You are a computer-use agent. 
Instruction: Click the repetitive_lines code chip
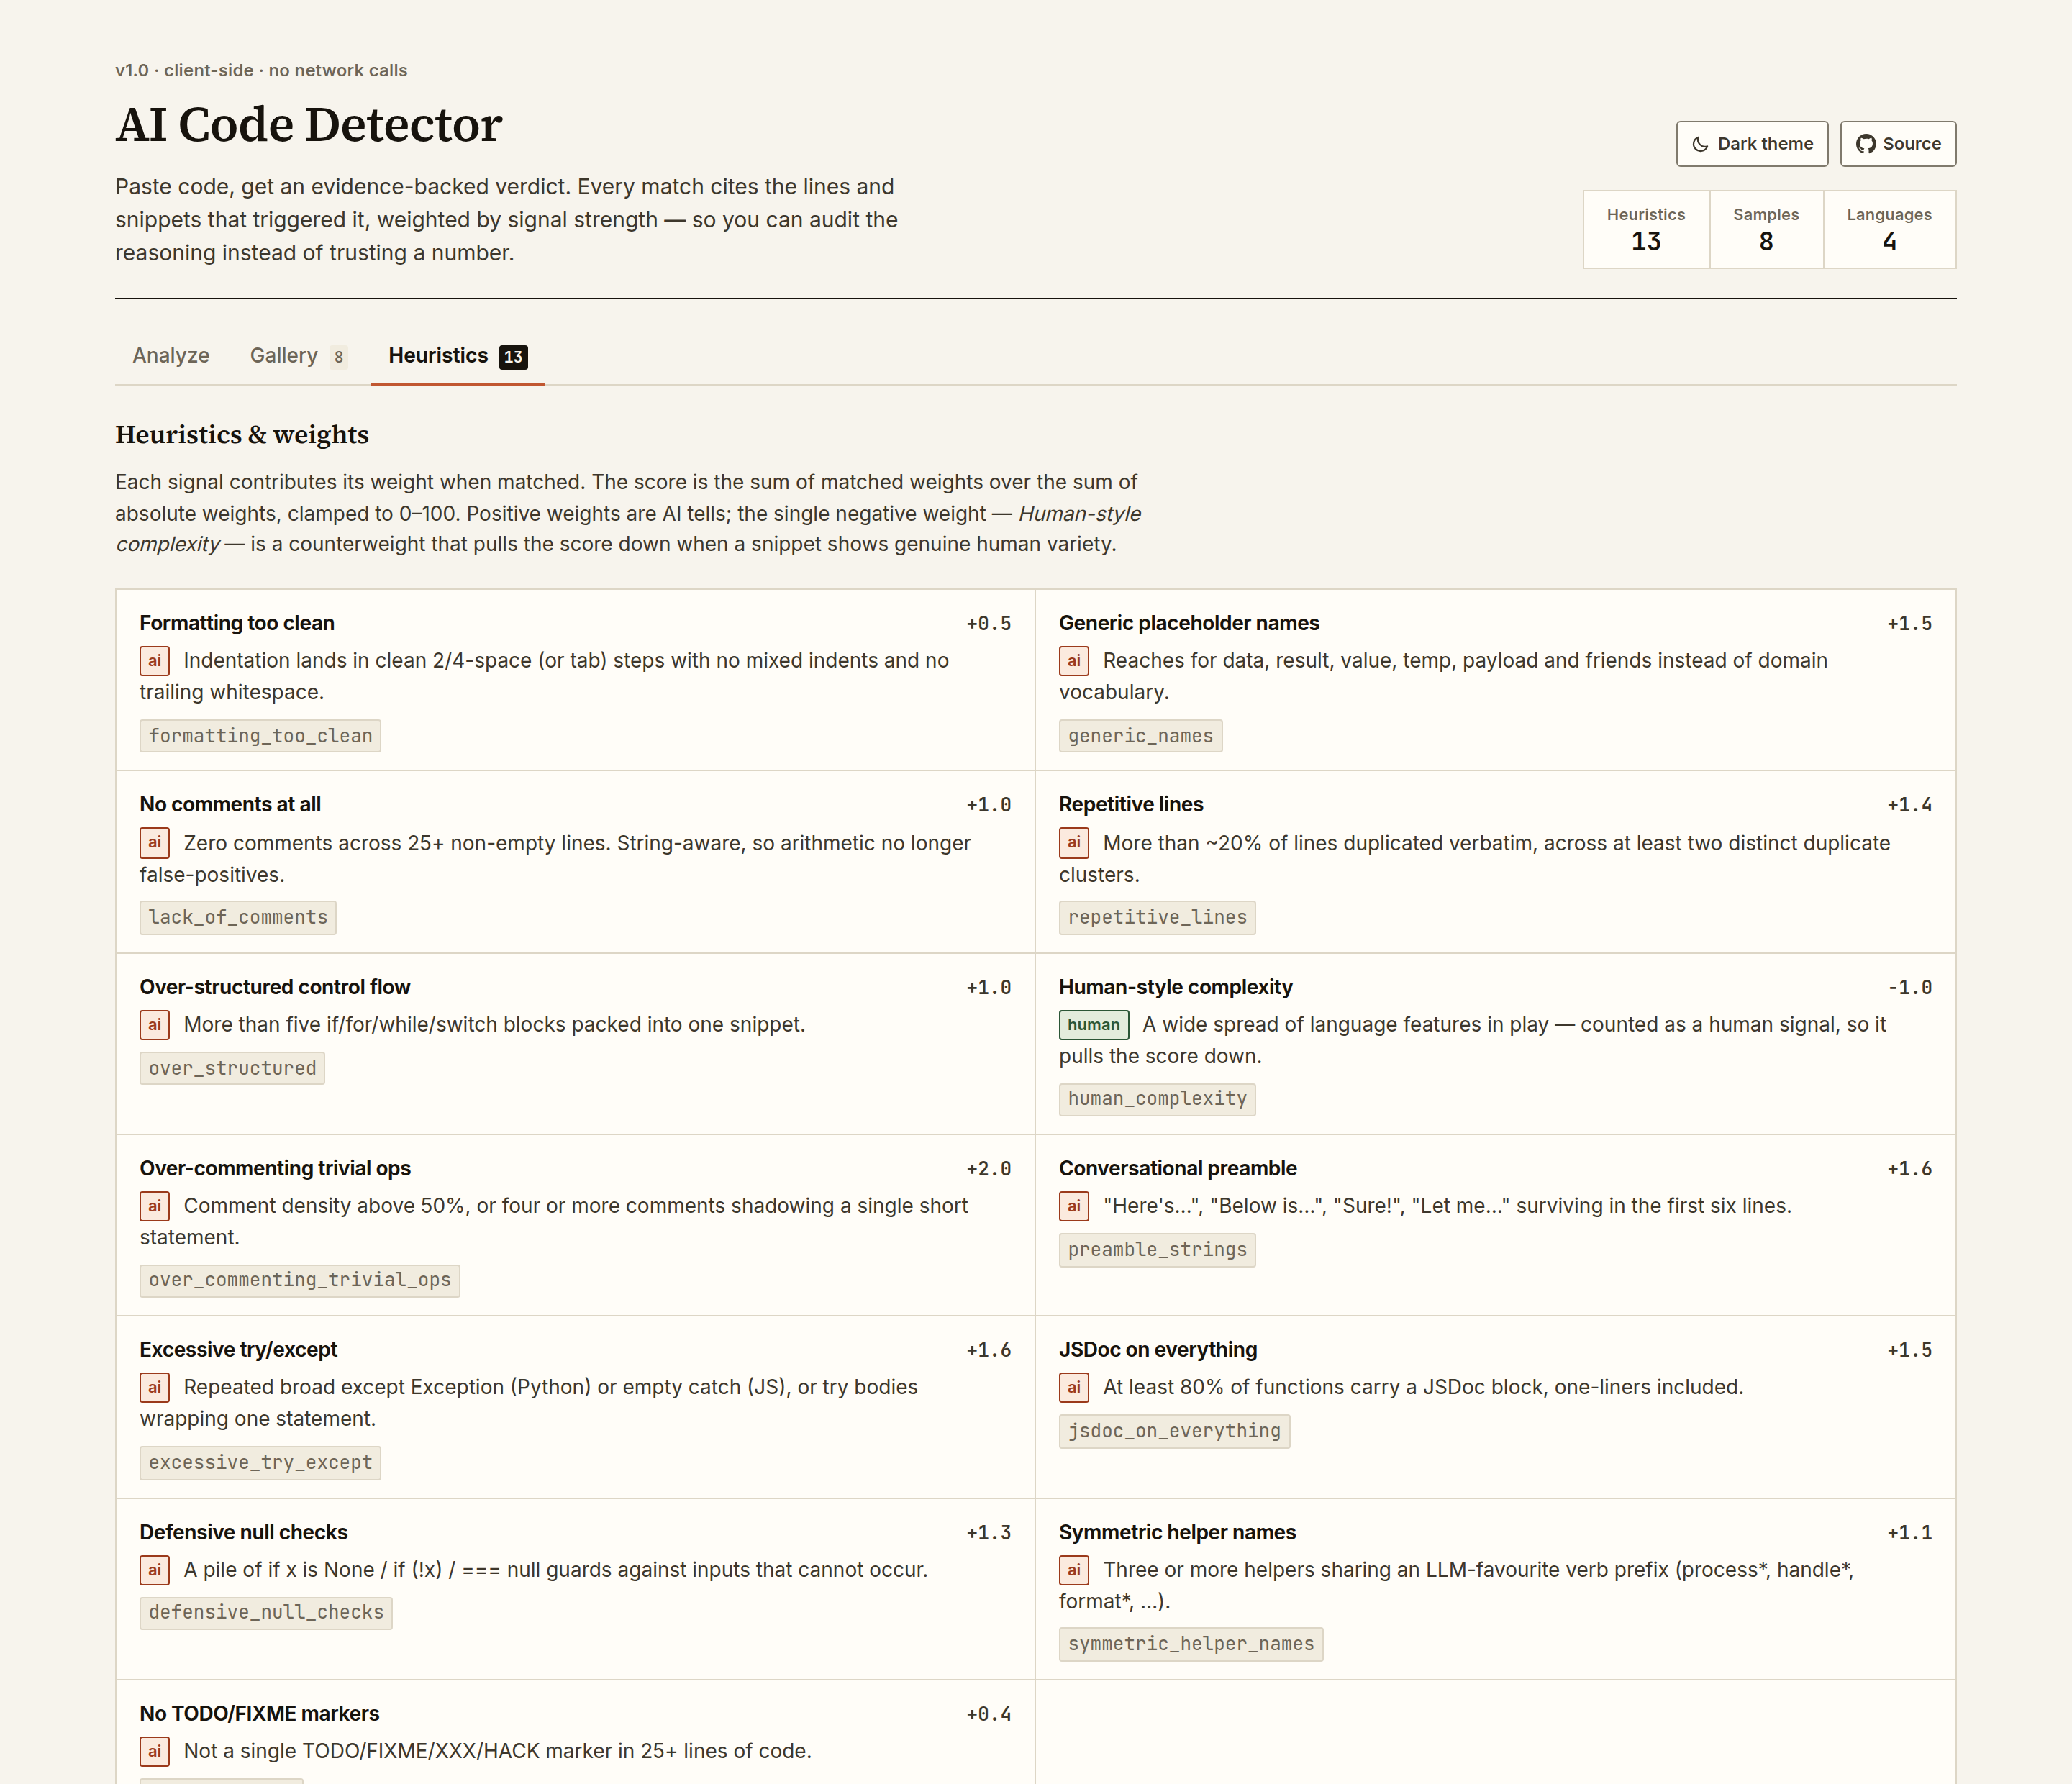(1157, 917)
